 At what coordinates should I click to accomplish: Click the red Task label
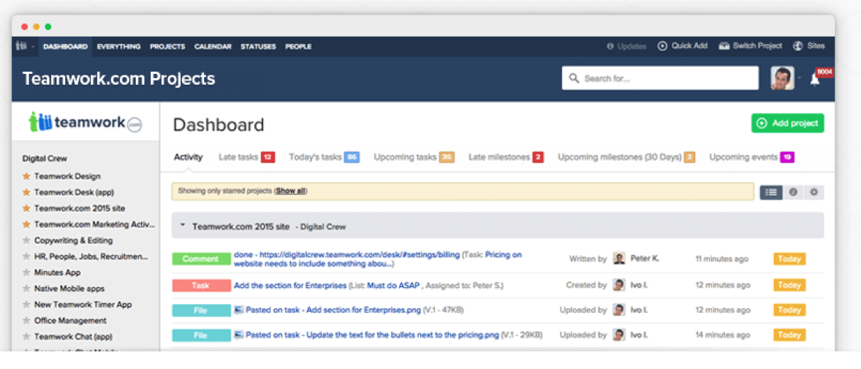coord(201,286)
